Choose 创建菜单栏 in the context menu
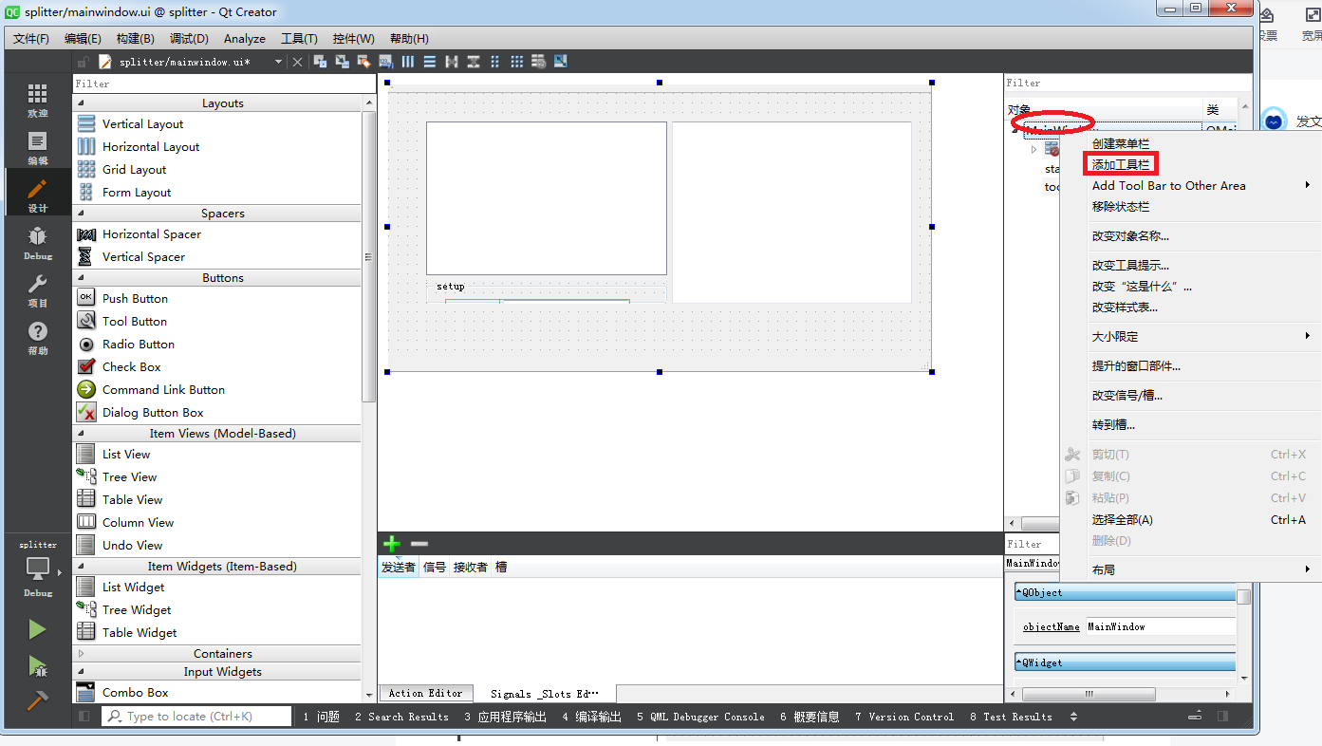This screenshot has width=1322, height=746. (x=1121, y=144)
